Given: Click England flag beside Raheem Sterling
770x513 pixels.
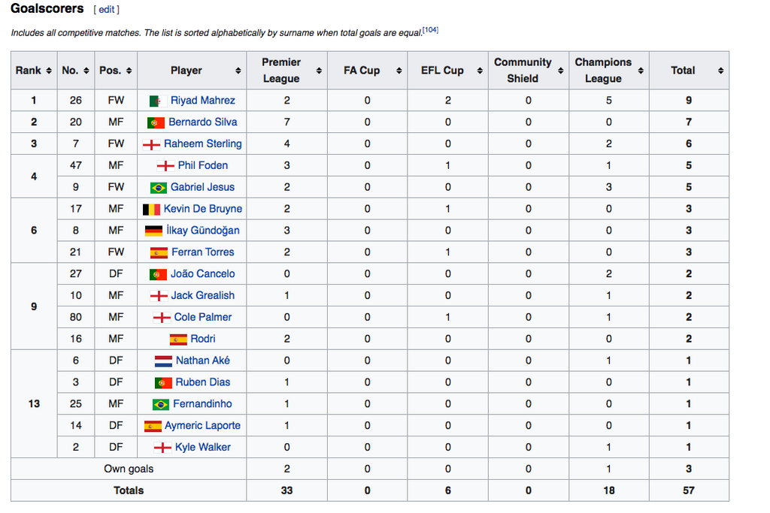Looking at the screenshot, I should pos(151,145).
